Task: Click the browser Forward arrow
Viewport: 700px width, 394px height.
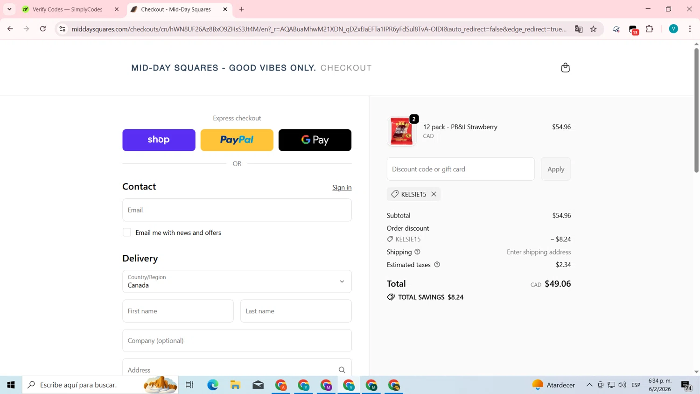Action: (27, 29)
